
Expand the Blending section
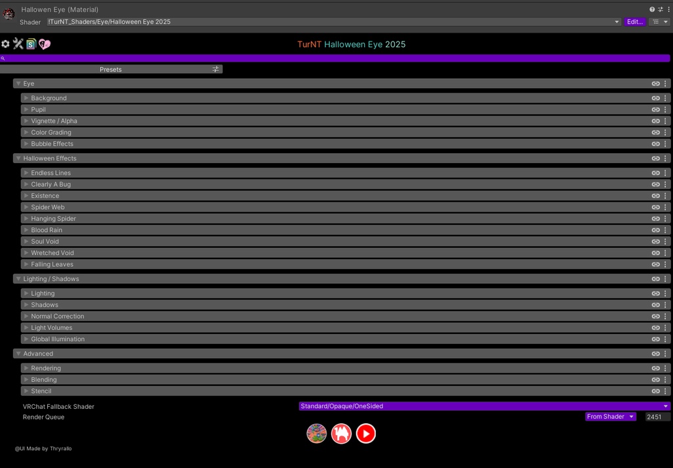click(26, 379)
